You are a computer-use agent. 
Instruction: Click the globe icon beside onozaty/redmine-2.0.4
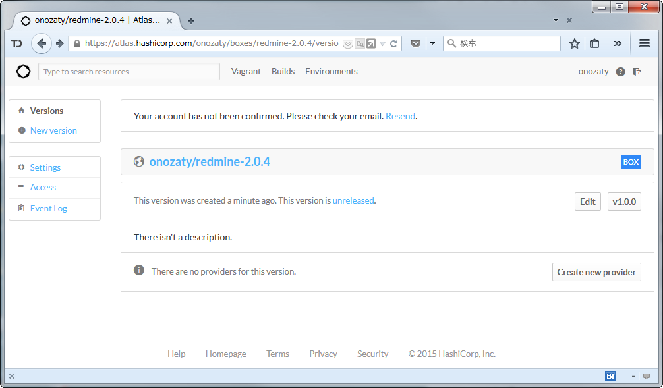(x=138, y=161)
